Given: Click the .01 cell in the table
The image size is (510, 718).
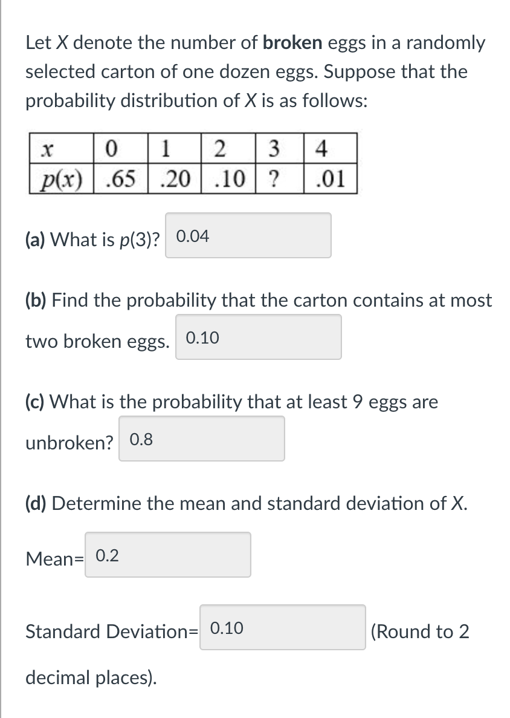Looking at the screenshot, I should coord(329,181).
